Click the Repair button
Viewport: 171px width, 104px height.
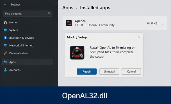[87, 72]
